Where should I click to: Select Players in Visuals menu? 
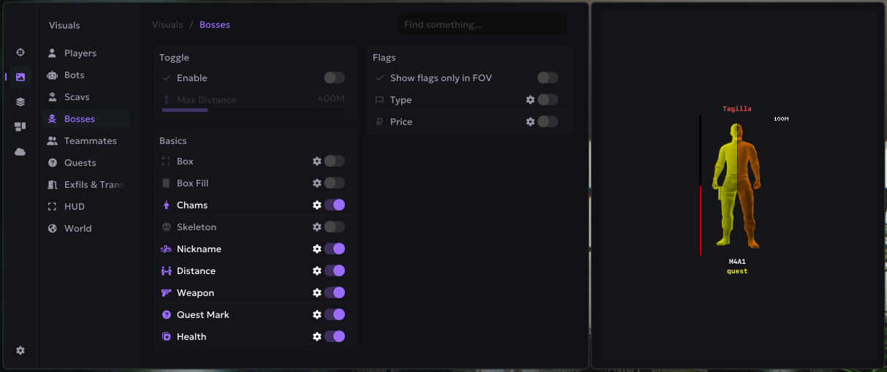(80, 53)
